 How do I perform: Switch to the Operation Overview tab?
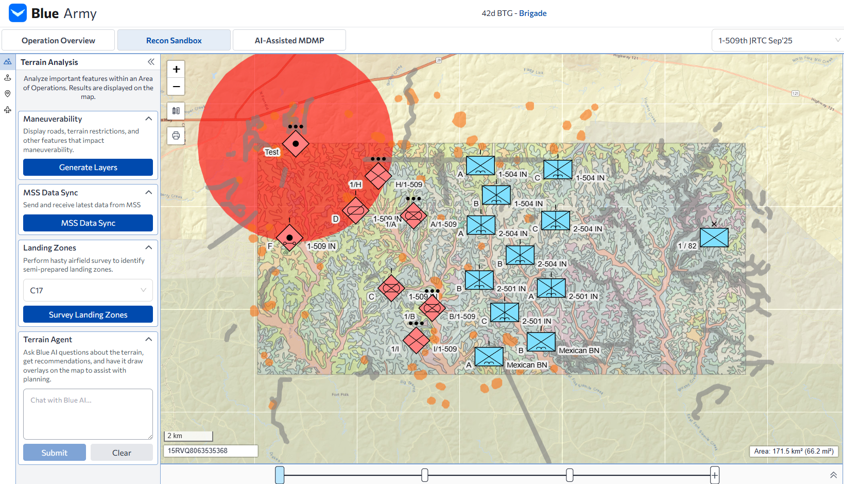tap(58, 40)
